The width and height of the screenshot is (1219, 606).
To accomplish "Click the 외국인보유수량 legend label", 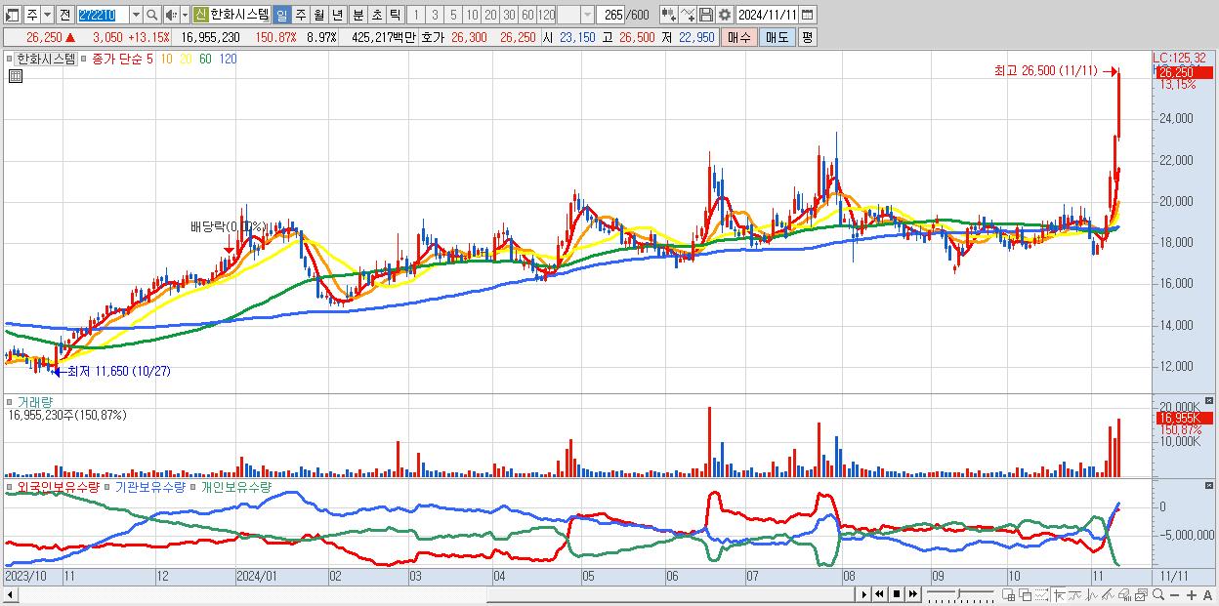I will [x=58, y=486].
